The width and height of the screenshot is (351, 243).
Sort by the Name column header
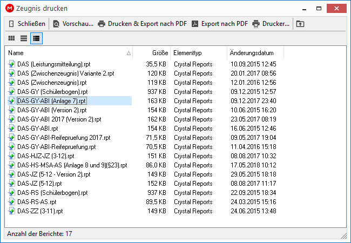click(x=69, y=53)
